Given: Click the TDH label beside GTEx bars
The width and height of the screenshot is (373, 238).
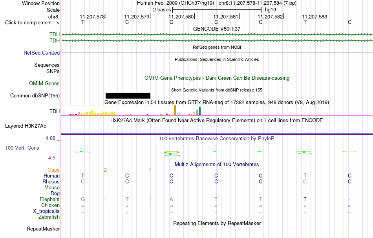Looking at the screenshot, I should pos(55,112).
